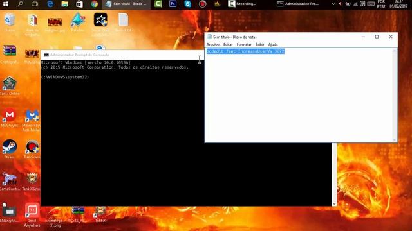Close the Bloco de notas window
The height and width of the screenshot is (231, 412).
pyautogui.click(x=391, y=37)
